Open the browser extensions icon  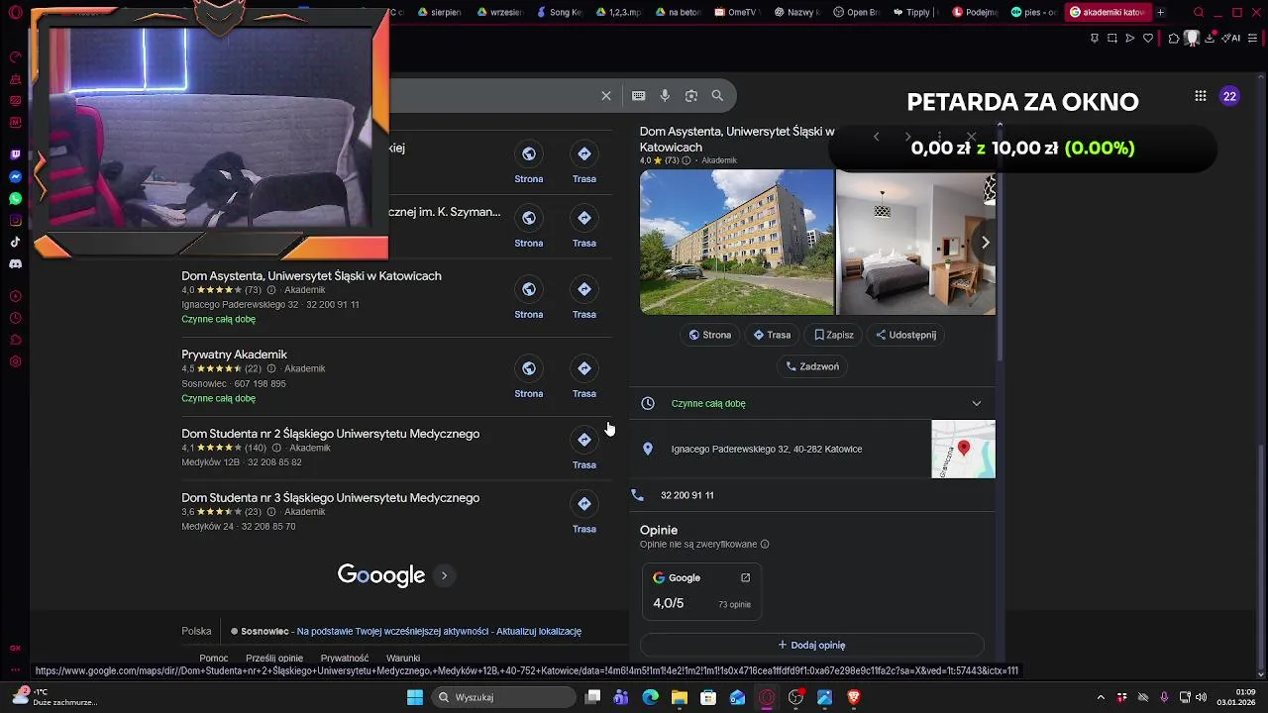(x=1174, y=38)
